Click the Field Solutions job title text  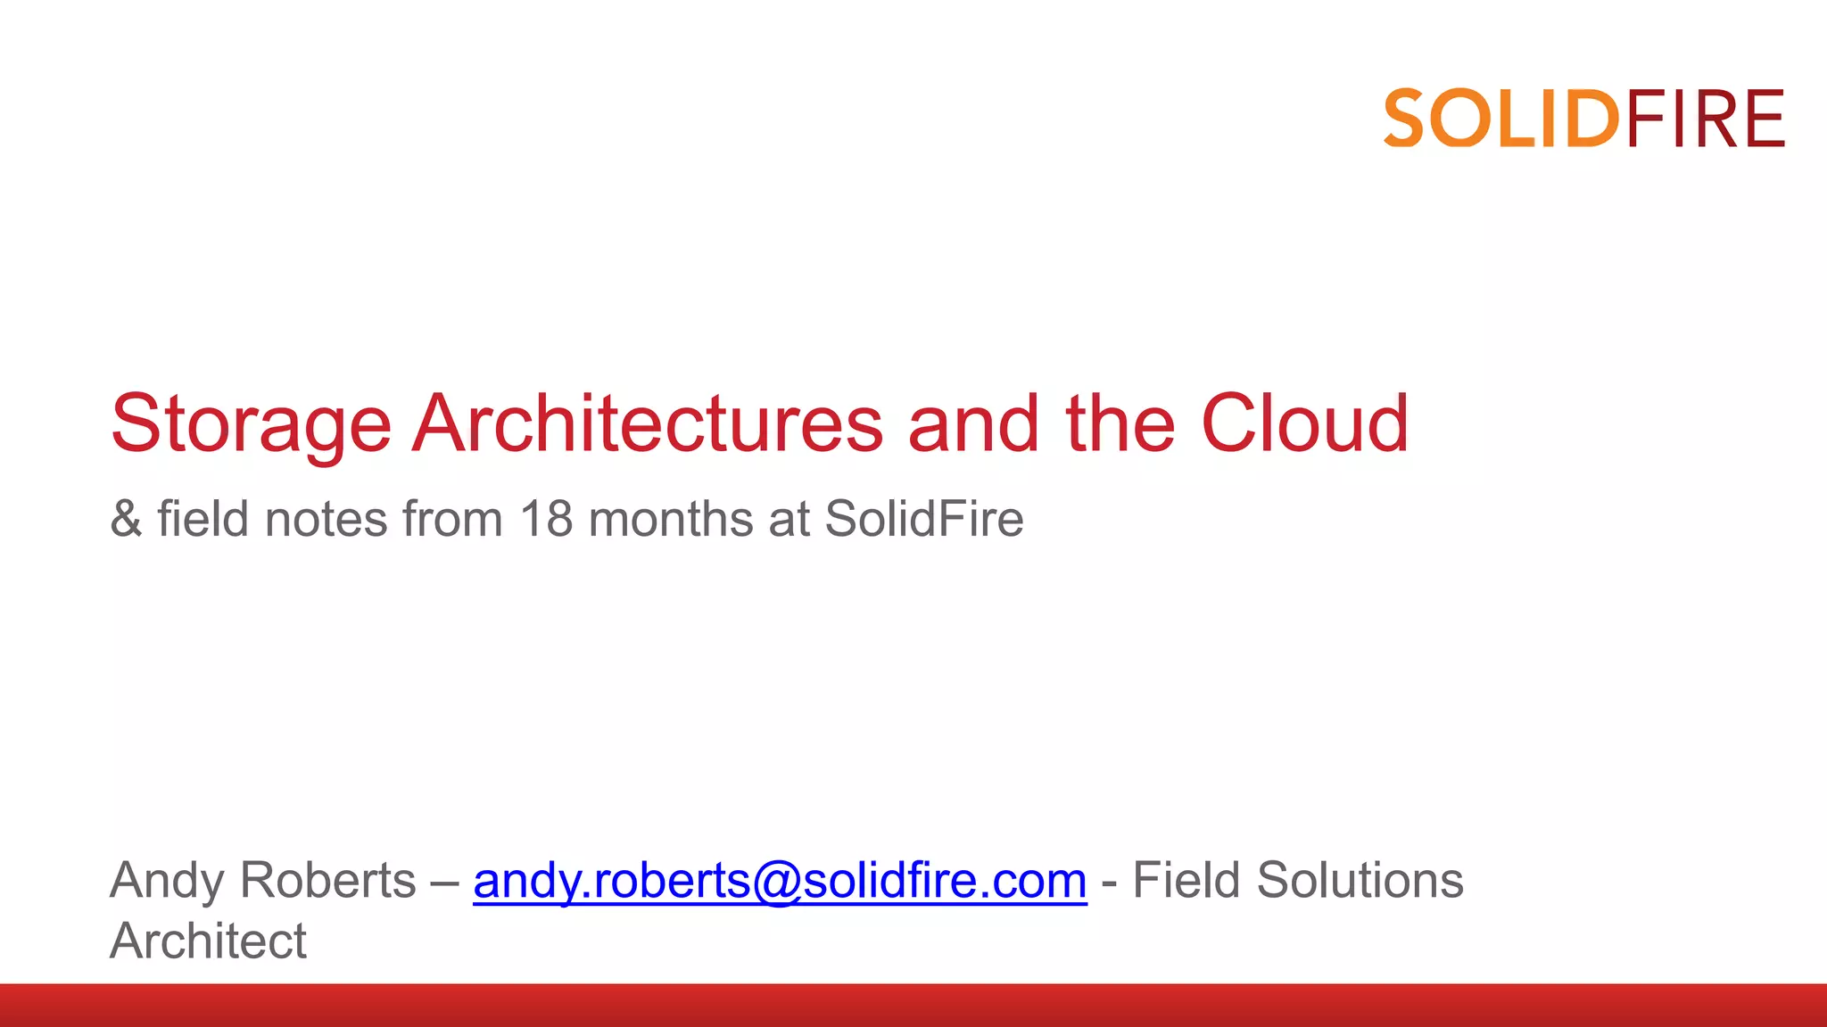pos(1298,881)
